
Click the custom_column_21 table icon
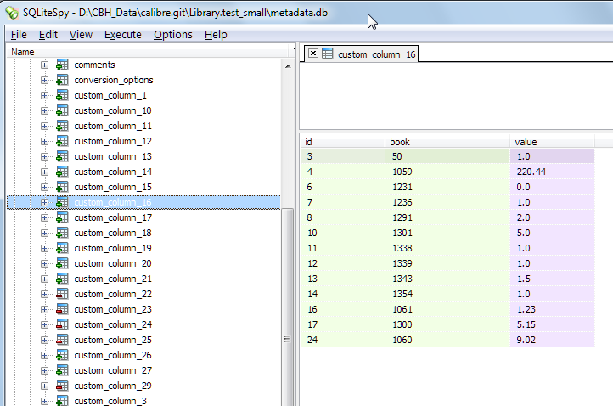tap(62, 279)
